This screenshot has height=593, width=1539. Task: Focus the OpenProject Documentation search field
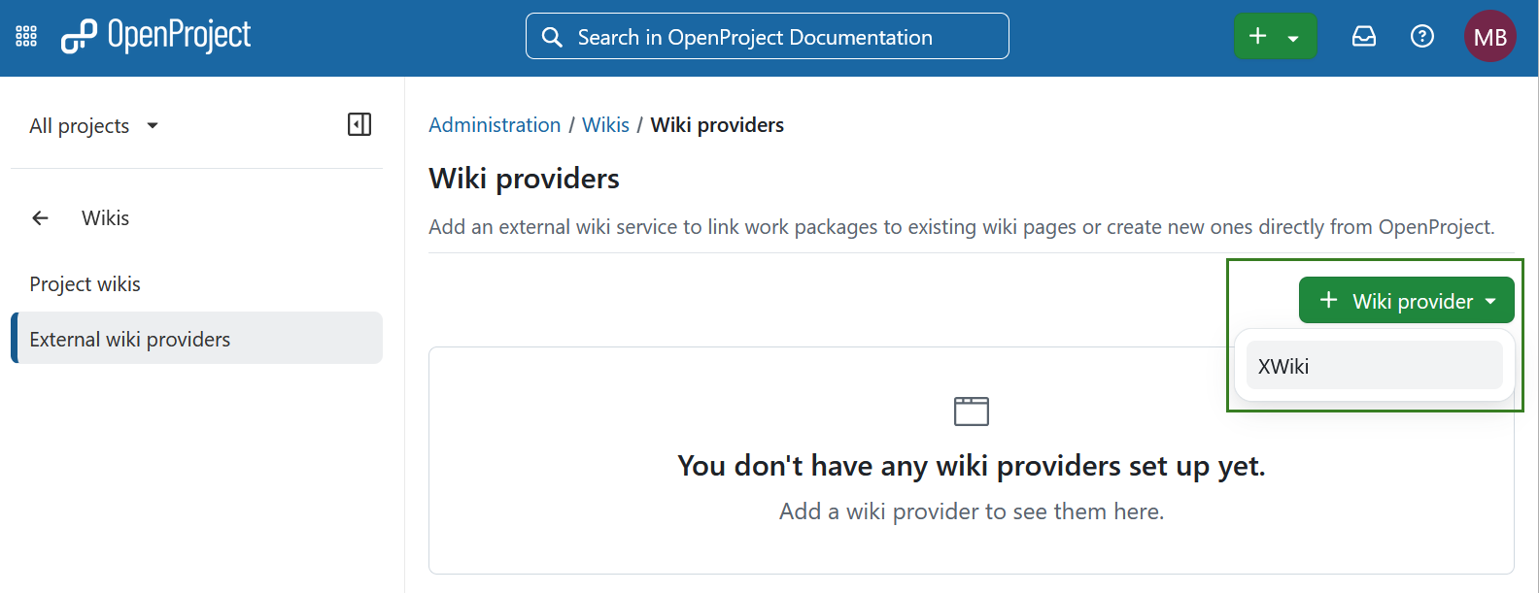[768, 36]
